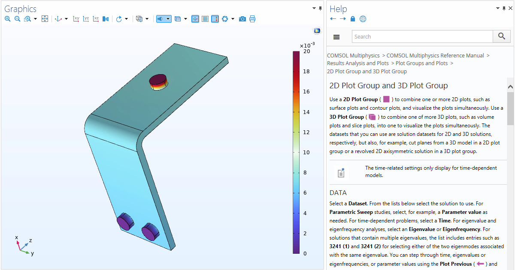
Task: Switch to the XY plane view
Action: click(76, 19)
